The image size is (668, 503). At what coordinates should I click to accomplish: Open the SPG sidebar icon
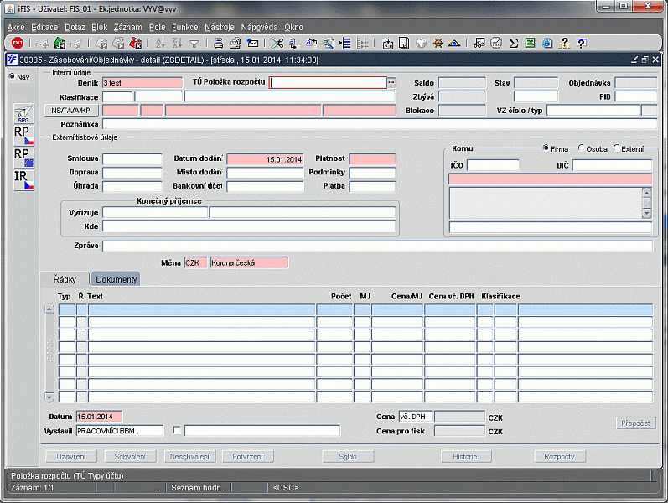(23, 113)
